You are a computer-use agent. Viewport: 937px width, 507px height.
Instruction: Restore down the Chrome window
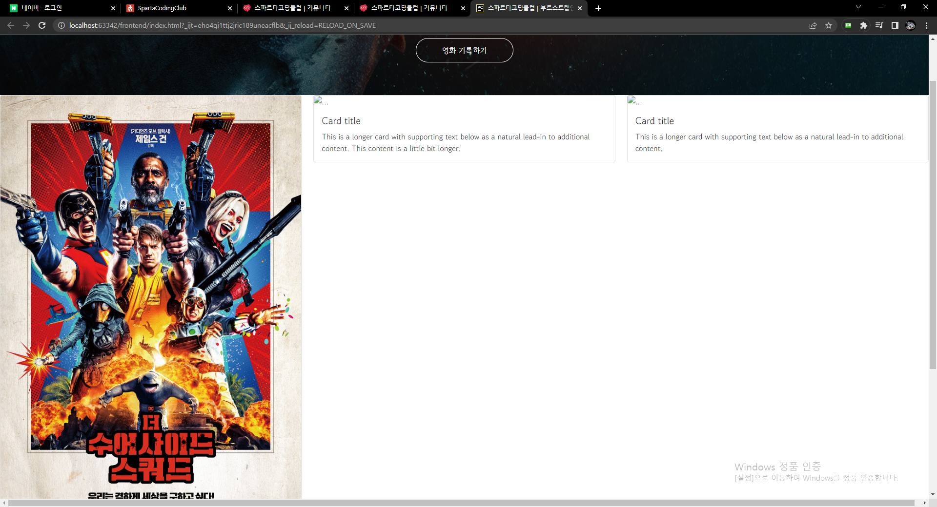(x=903, y=7)
